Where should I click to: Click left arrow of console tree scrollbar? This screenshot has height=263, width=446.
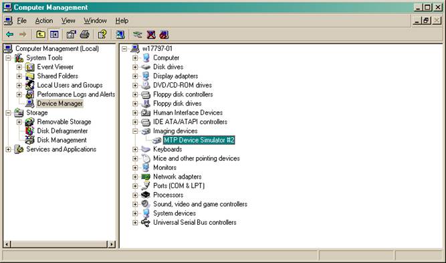click(x=7, y=244)
